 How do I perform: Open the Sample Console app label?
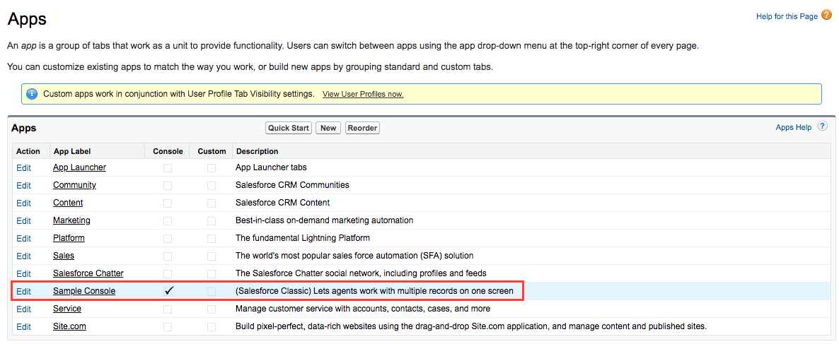coord(84,291)
